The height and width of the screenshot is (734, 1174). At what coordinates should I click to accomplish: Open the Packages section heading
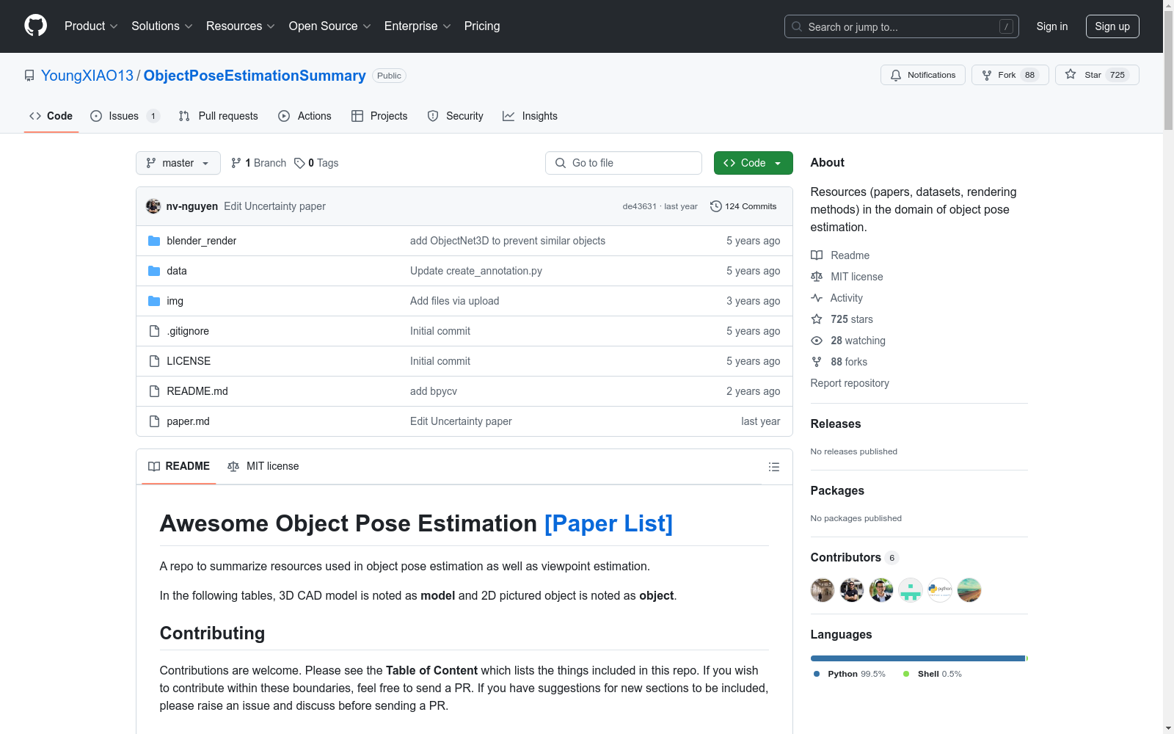point(837,490)
